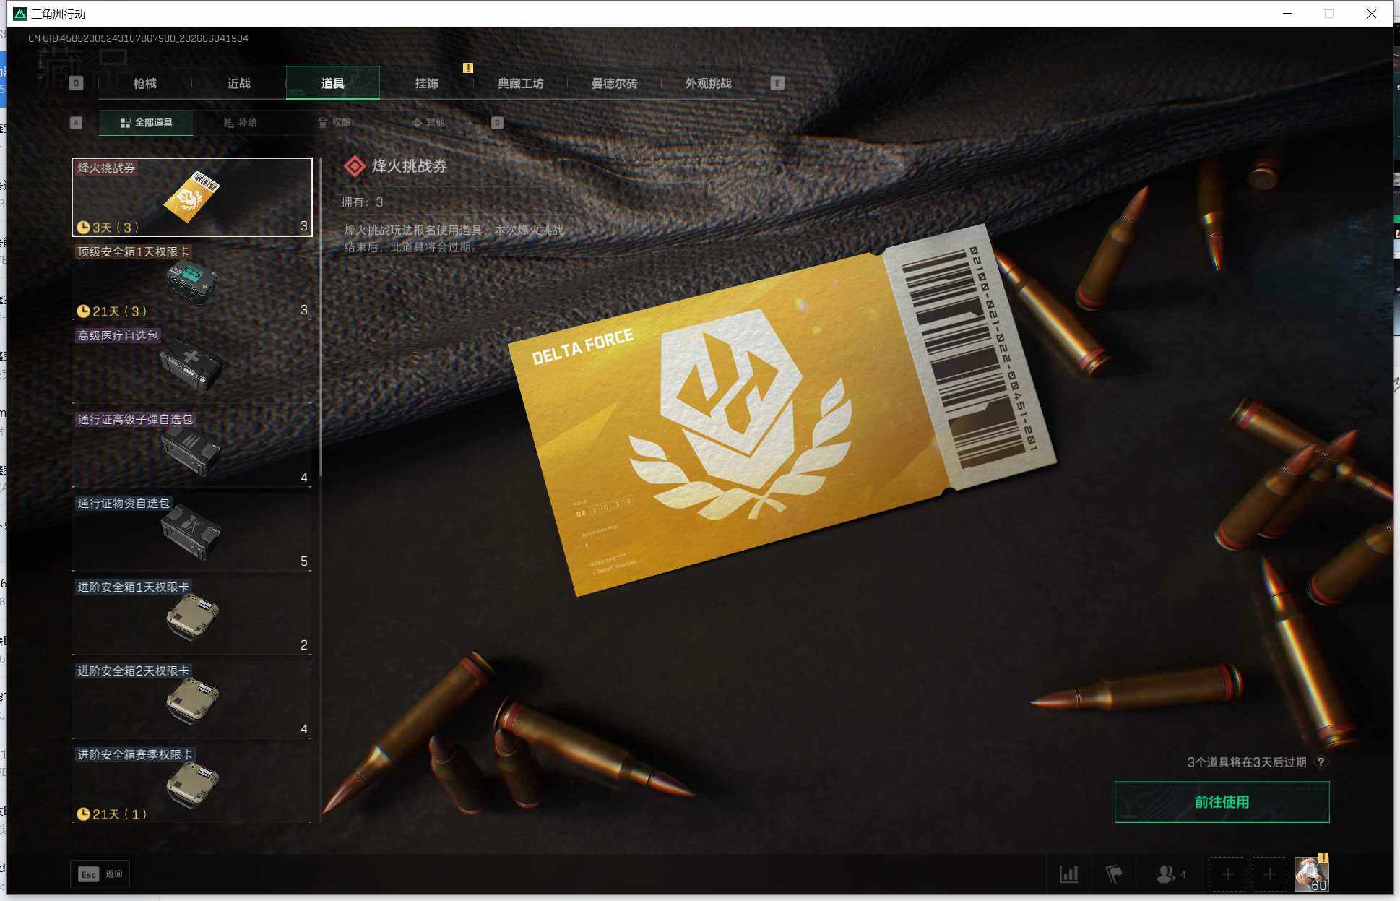Select the 全部道具 filter
1400x901 pixels.
pyautogui.click(x=146, y=123)
